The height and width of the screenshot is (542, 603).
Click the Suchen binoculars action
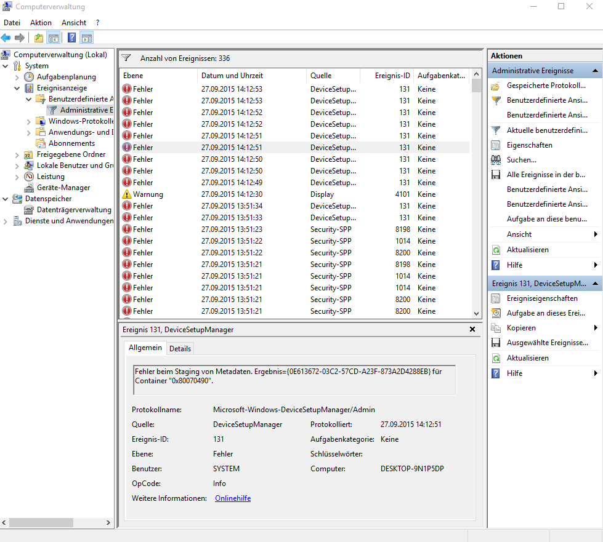(522, 160)
